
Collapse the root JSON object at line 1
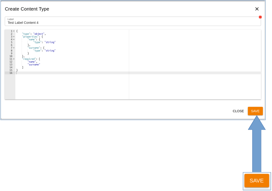click(x=13, y=31)
